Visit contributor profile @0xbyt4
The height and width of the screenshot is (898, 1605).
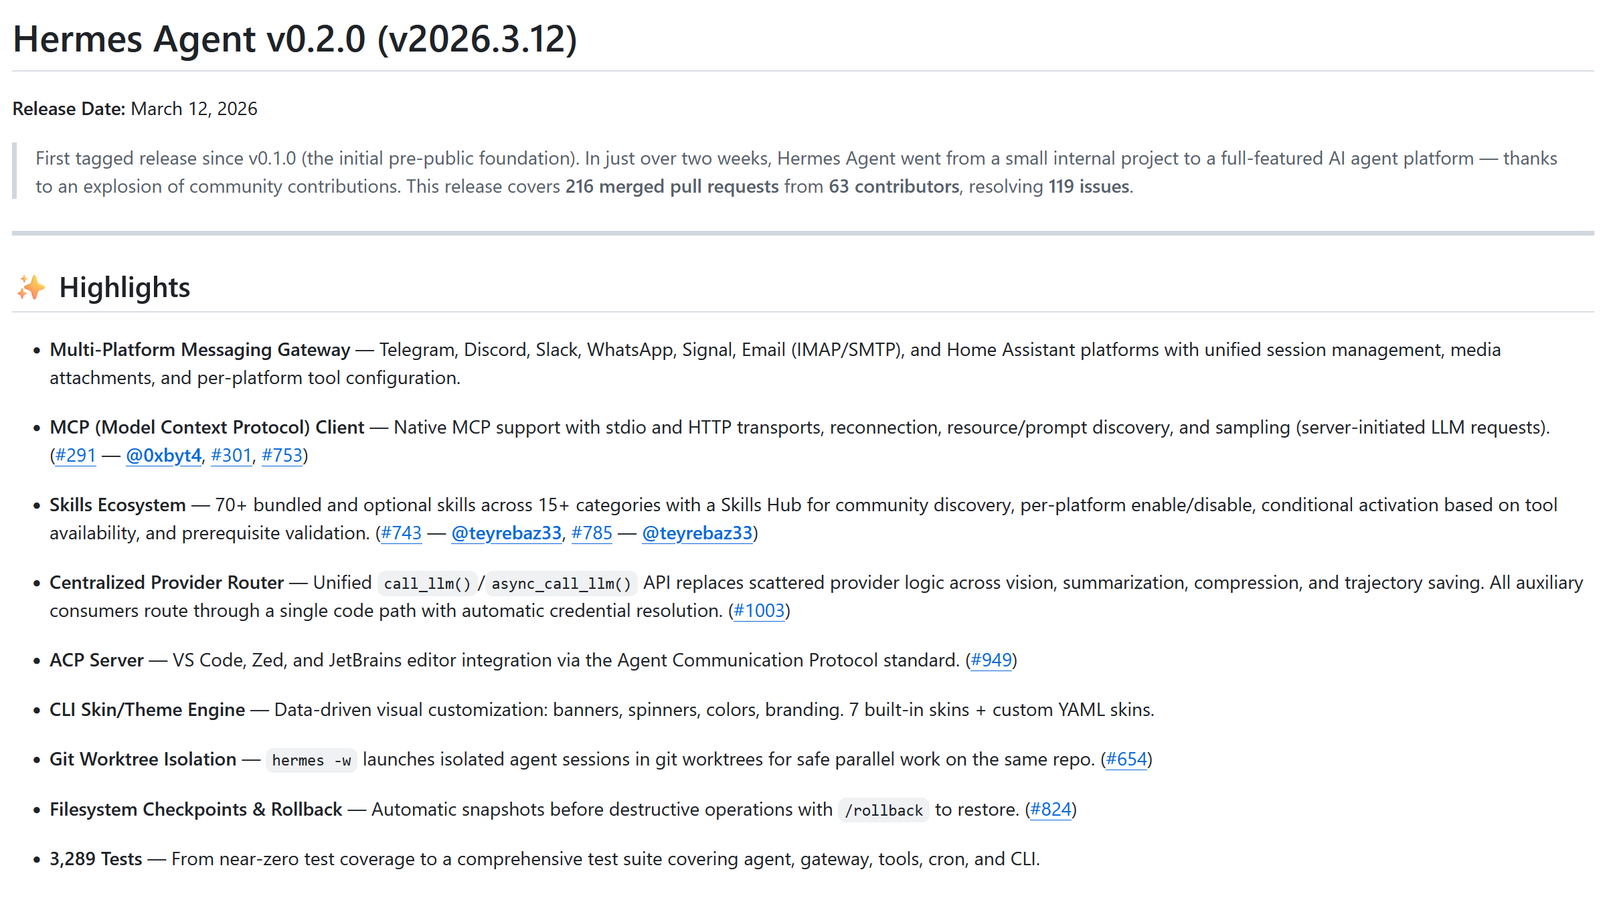pyautogui.click(x=163, y=456)
